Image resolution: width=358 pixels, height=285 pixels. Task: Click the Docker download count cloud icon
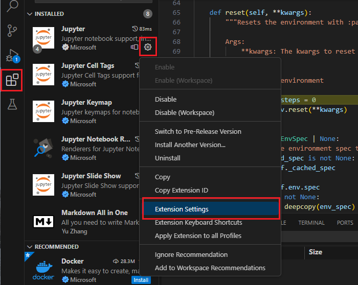(116, 262)
